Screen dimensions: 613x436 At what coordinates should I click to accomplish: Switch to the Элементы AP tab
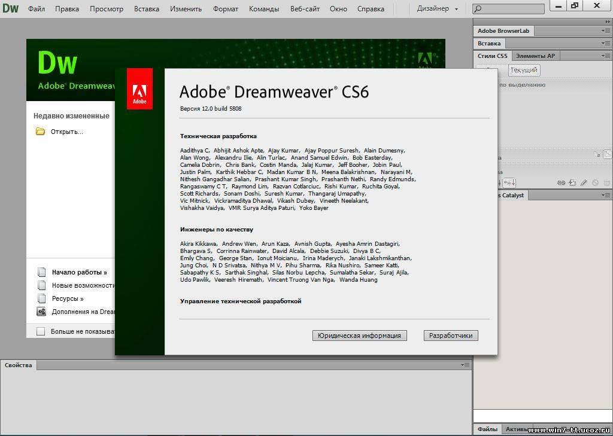(x=535, y=56)
